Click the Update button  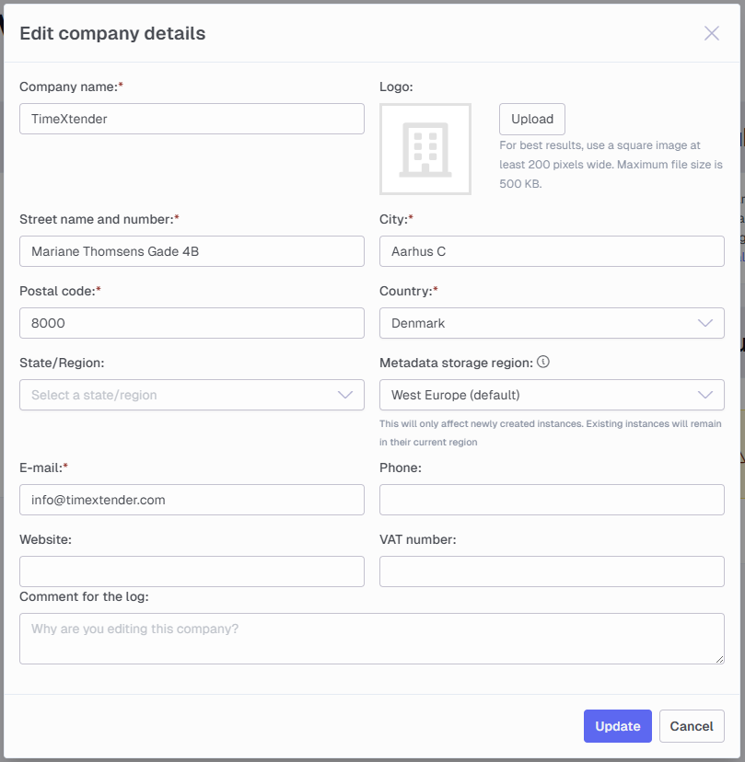tap(618, 726)
